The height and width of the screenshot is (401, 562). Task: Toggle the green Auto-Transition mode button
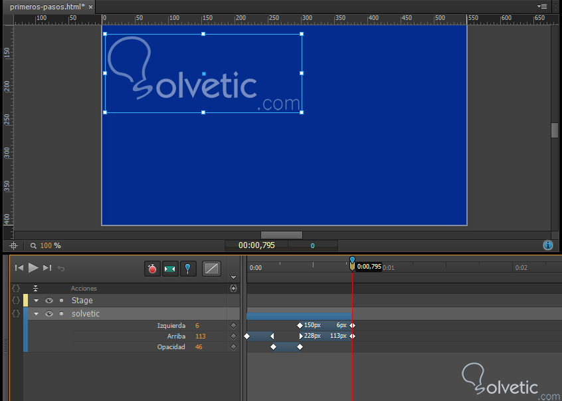coord(170,268)
